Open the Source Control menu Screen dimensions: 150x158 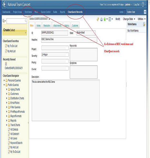46,12
